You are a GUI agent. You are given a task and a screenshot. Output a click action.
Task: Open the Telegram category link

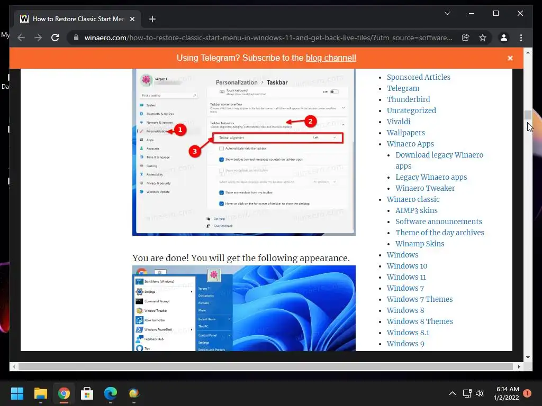[x=403, y=88]
